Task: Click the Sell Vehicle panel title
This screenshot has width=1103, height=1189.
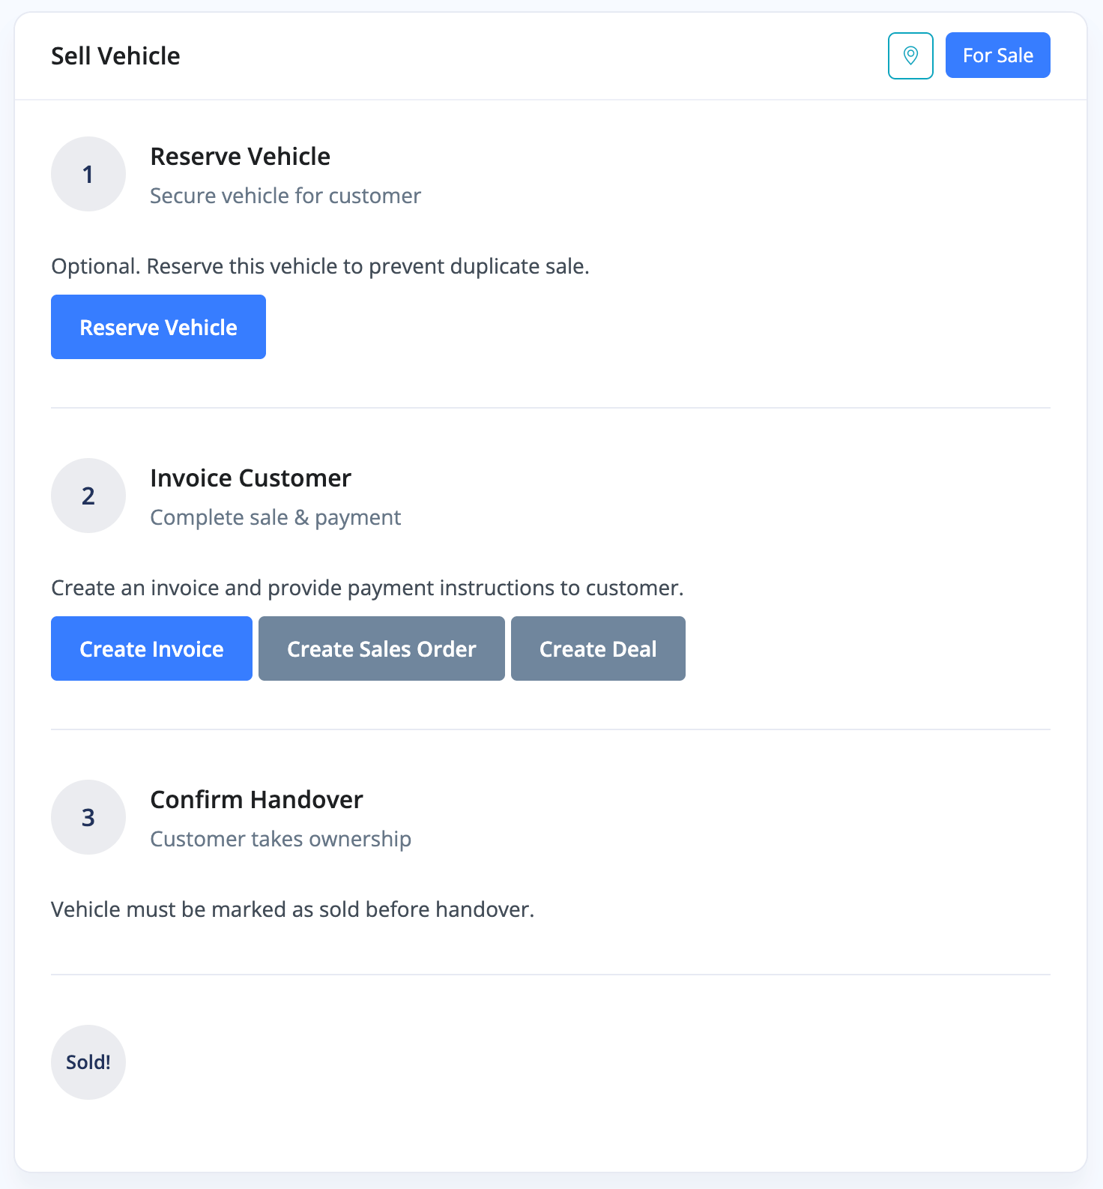Action: (115, 56)
